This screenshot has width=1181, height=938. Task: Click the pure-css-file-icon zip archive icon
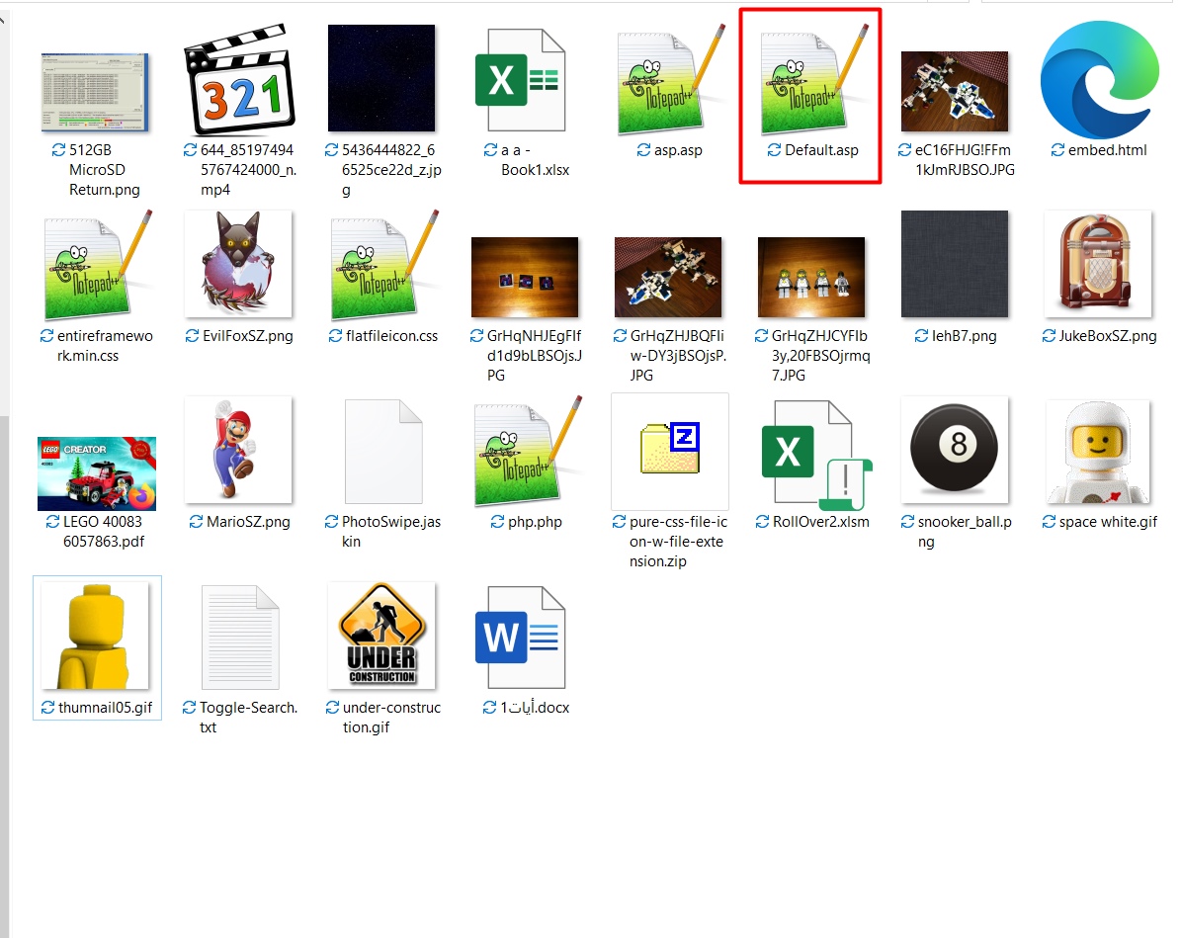[x=669, y=451]
